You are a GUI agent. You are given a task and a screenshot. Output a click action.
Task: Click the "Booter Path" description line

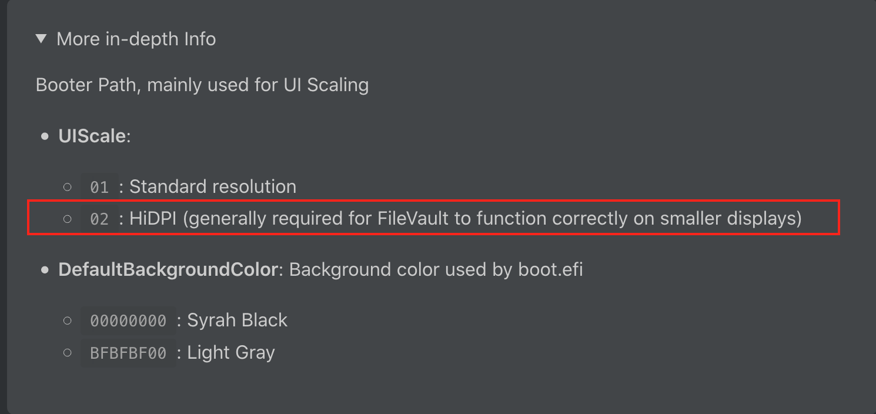(x=202, y=85)
